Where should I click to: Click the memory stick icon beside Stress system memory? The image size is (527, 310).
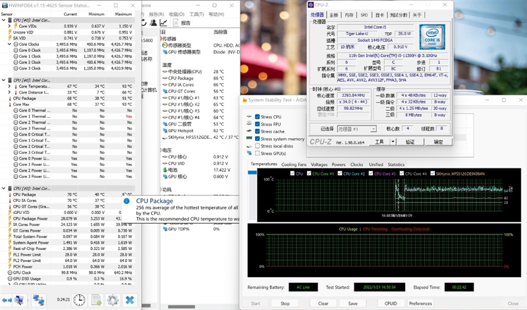tap(249, 138)
